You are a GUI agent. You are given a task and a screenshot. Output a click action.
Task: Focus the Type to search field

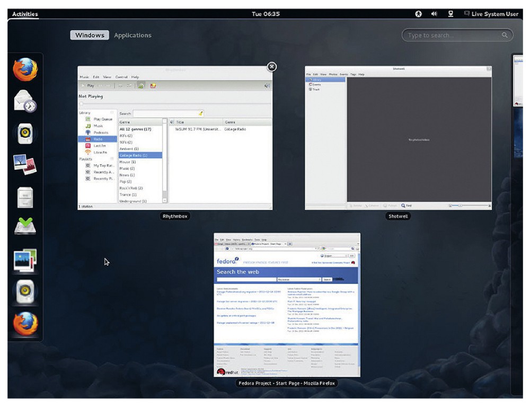coord(450,36)
